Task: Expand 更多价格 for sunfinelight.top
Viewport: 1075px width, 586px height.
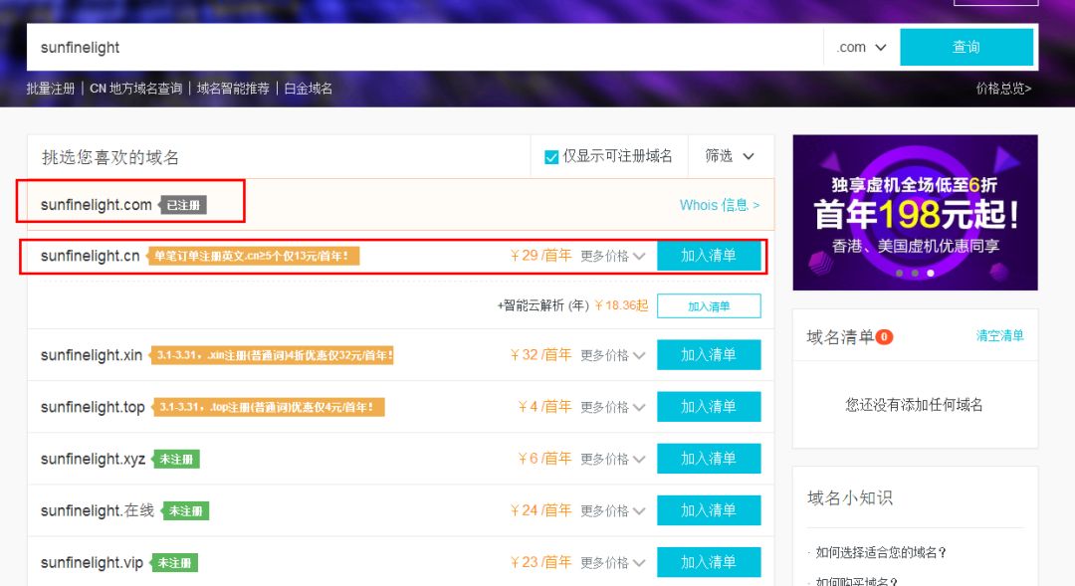Action: point(612,407)
